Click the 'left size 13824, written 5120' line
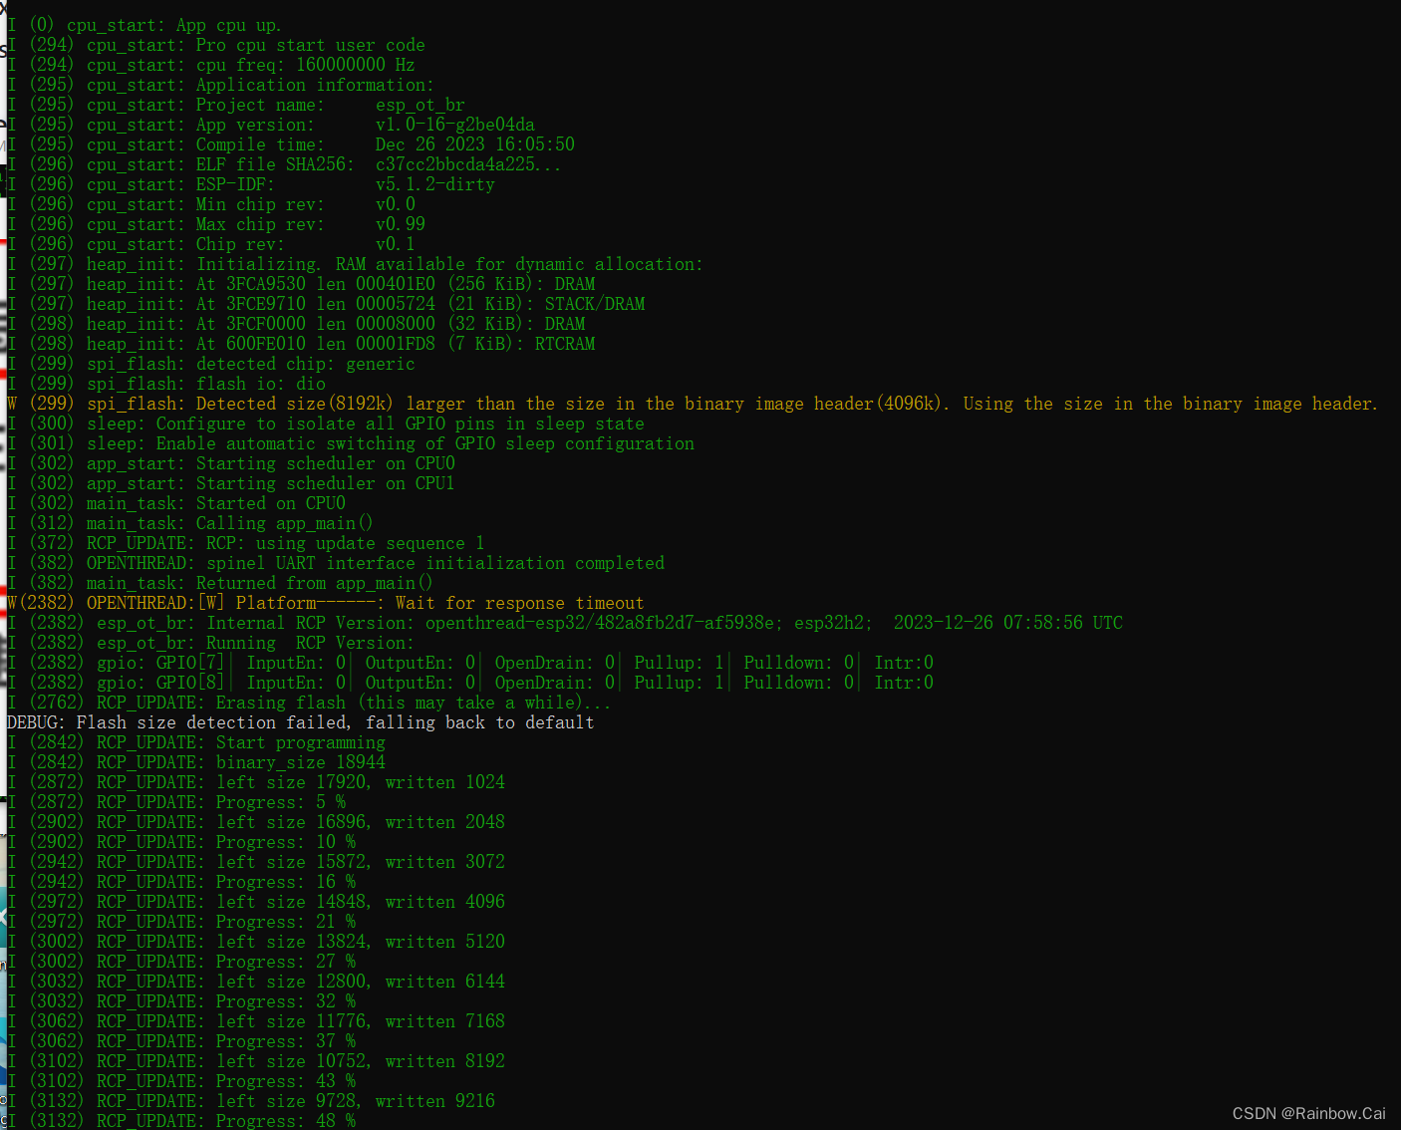Image resolution: width=1401 pixels, height=1130 pixels. [256, 942]
